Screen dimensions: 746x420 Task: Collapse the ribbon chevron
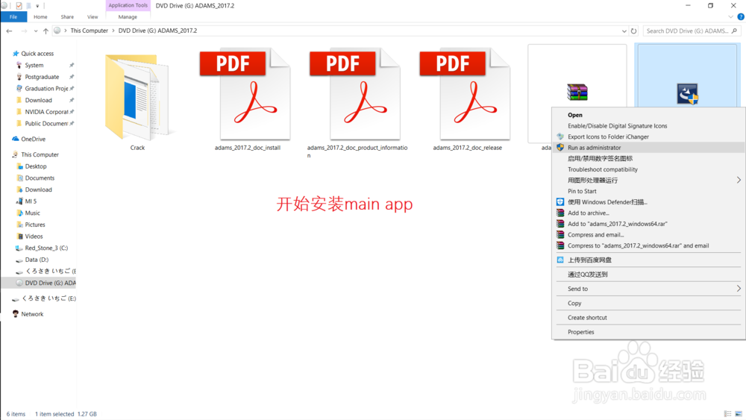click(x=731, y=16)
